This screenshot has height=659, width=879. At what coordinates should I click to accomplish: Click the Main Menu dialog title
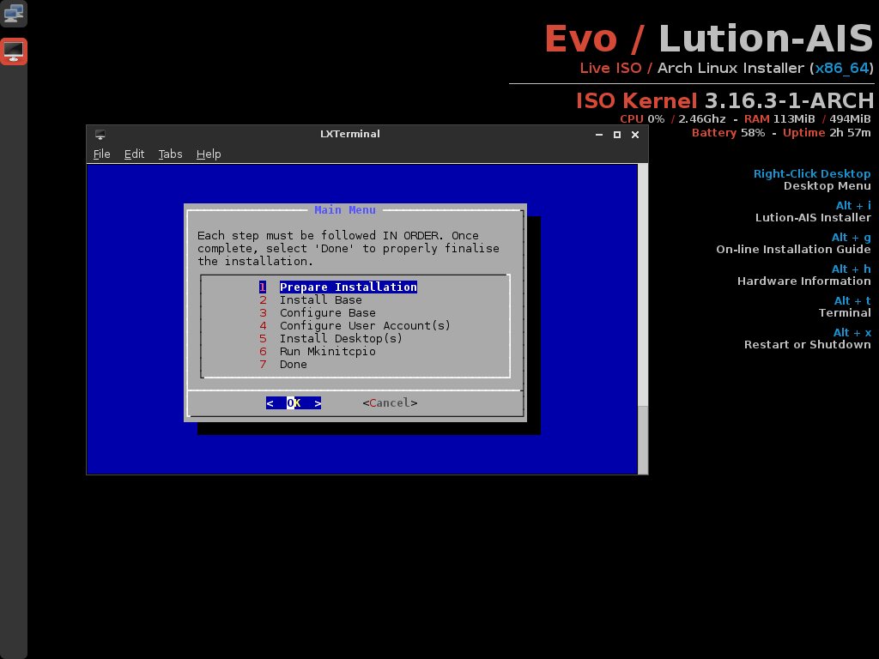pos(345,210)
